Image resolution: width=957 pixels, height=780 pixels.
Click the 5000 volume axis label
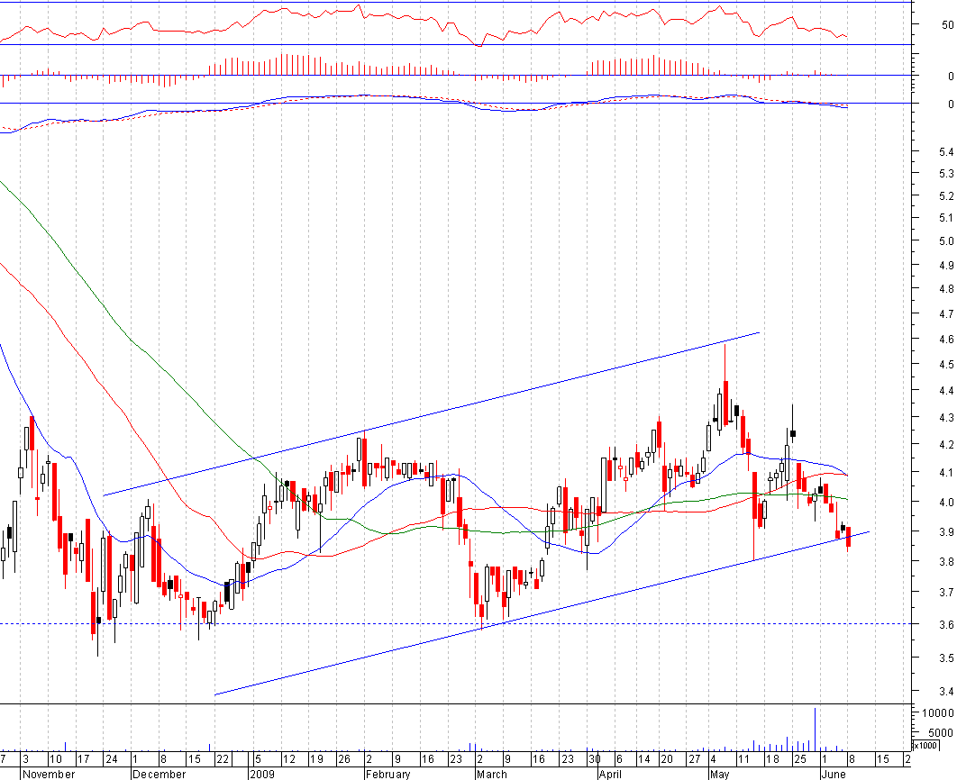coord(941,732)
